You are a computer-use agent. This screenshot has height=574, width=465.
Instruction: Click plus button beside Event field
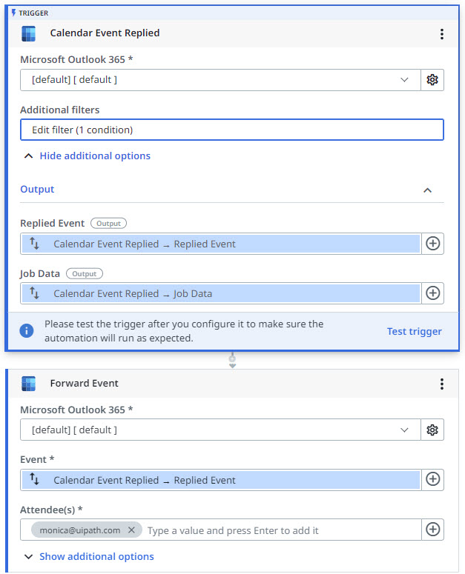(433, 479)
